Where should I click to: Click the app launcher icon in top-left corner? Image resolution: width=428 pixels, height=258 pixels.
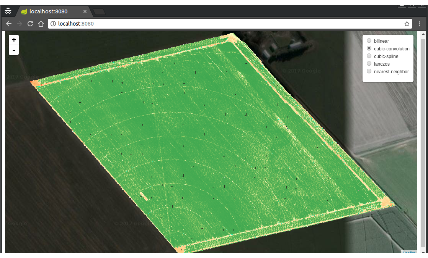pos(8,11)
